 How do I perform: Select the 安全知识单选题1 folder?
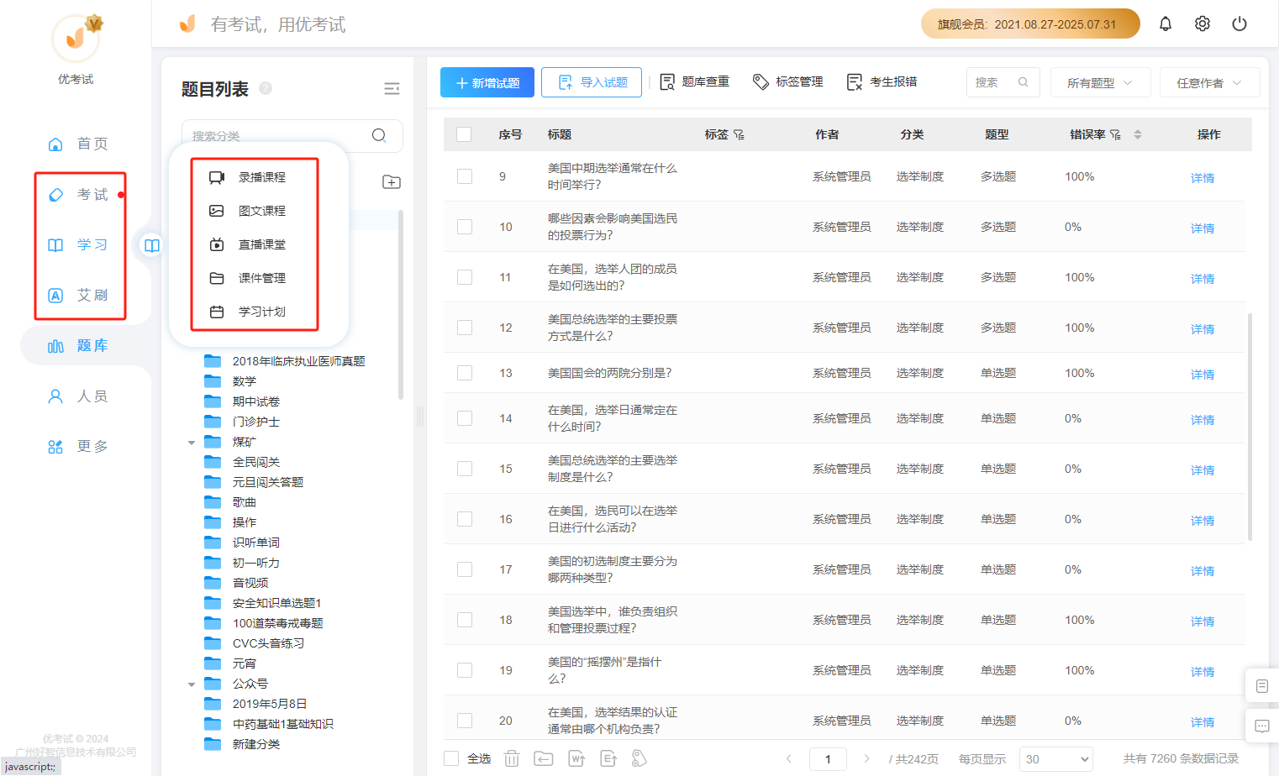[276, 603]
